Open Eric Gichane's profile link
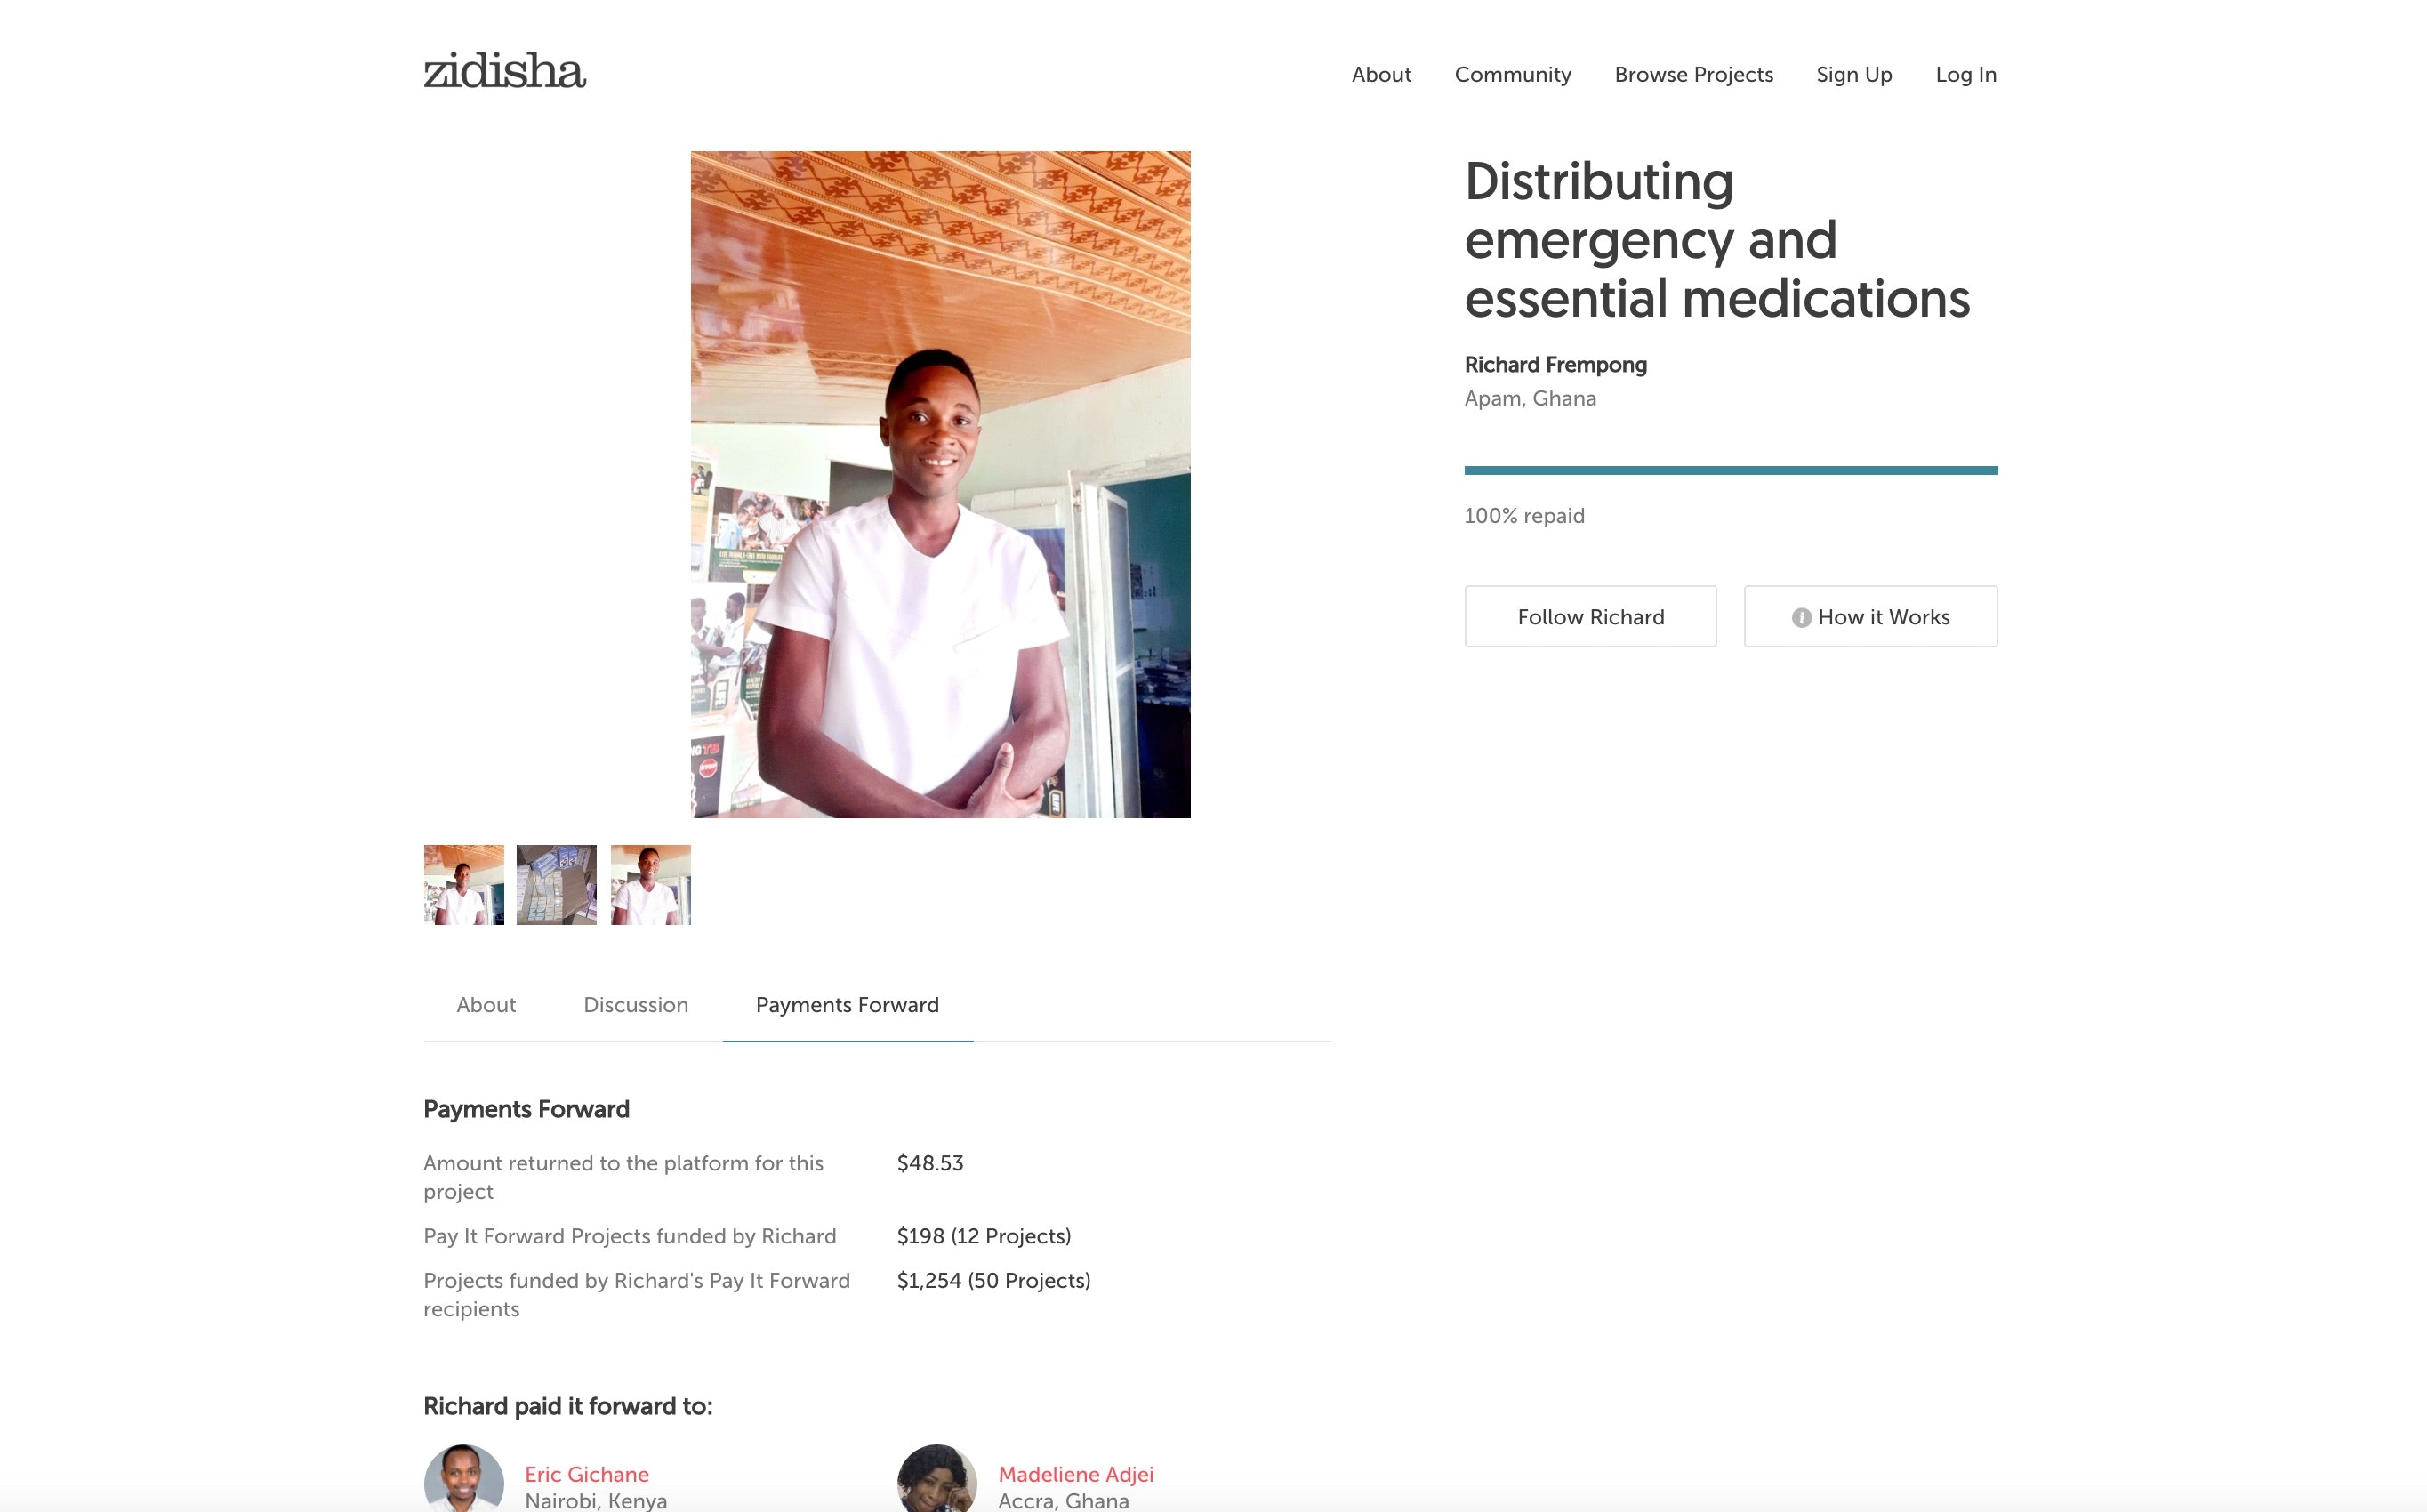This screenshot has width=2427, height=1512. pyautogui.click(x=587, y=1474)
